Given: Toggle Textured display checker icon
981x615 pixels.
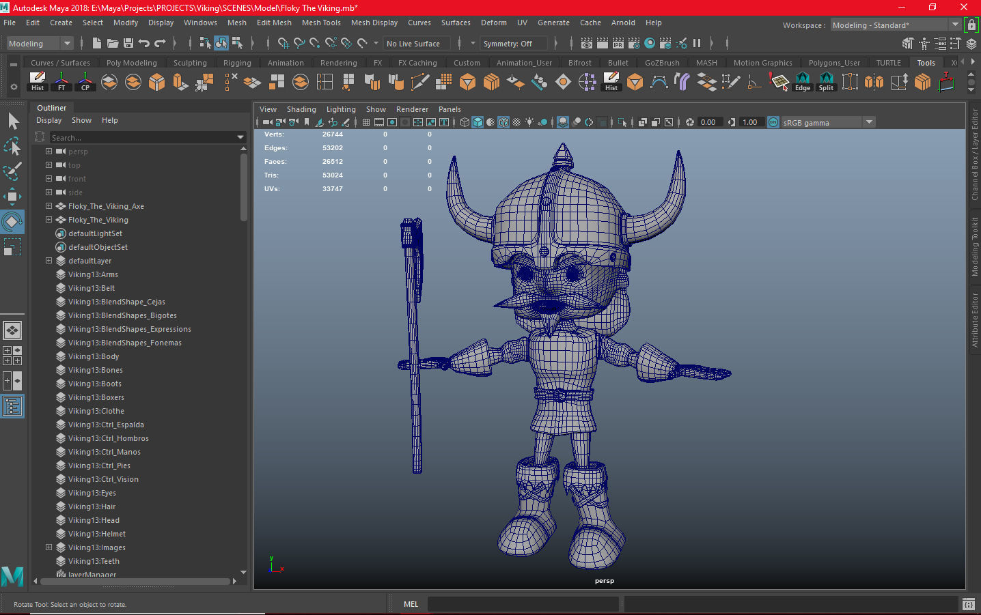Looking at the screenshot, I should click(x=516, y=122).
